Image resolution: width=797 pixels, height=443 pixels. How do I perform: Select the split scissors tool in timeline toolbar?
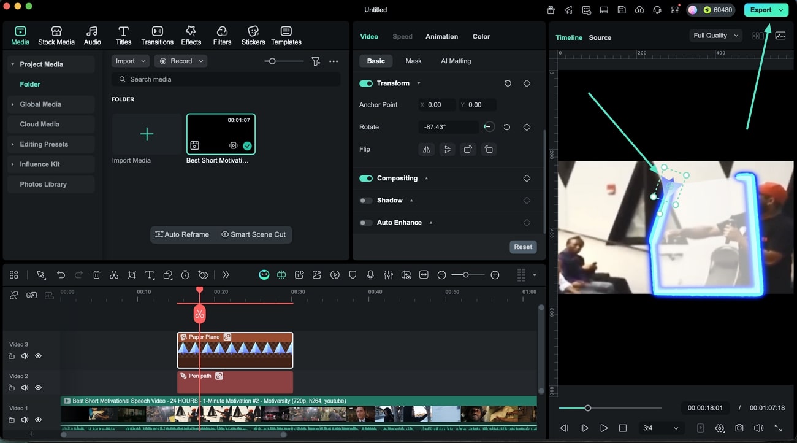point(114,274)
